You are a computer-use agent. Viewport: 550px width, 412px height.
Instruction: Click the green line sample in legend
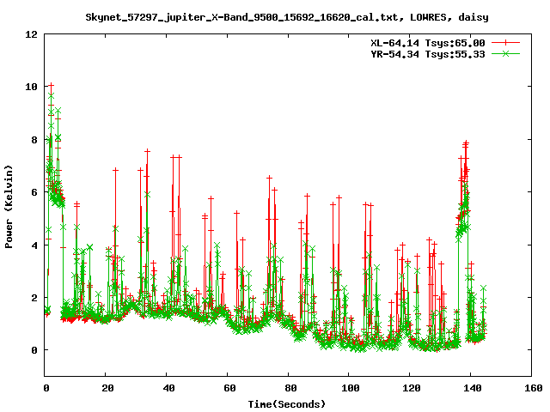[505, 53]
